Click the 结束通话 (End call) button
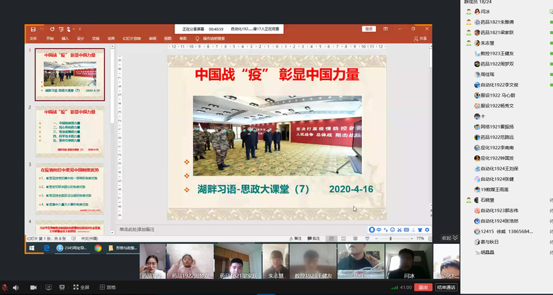The width and height of the screenshot is (553, 295). (x=446, y=287)
